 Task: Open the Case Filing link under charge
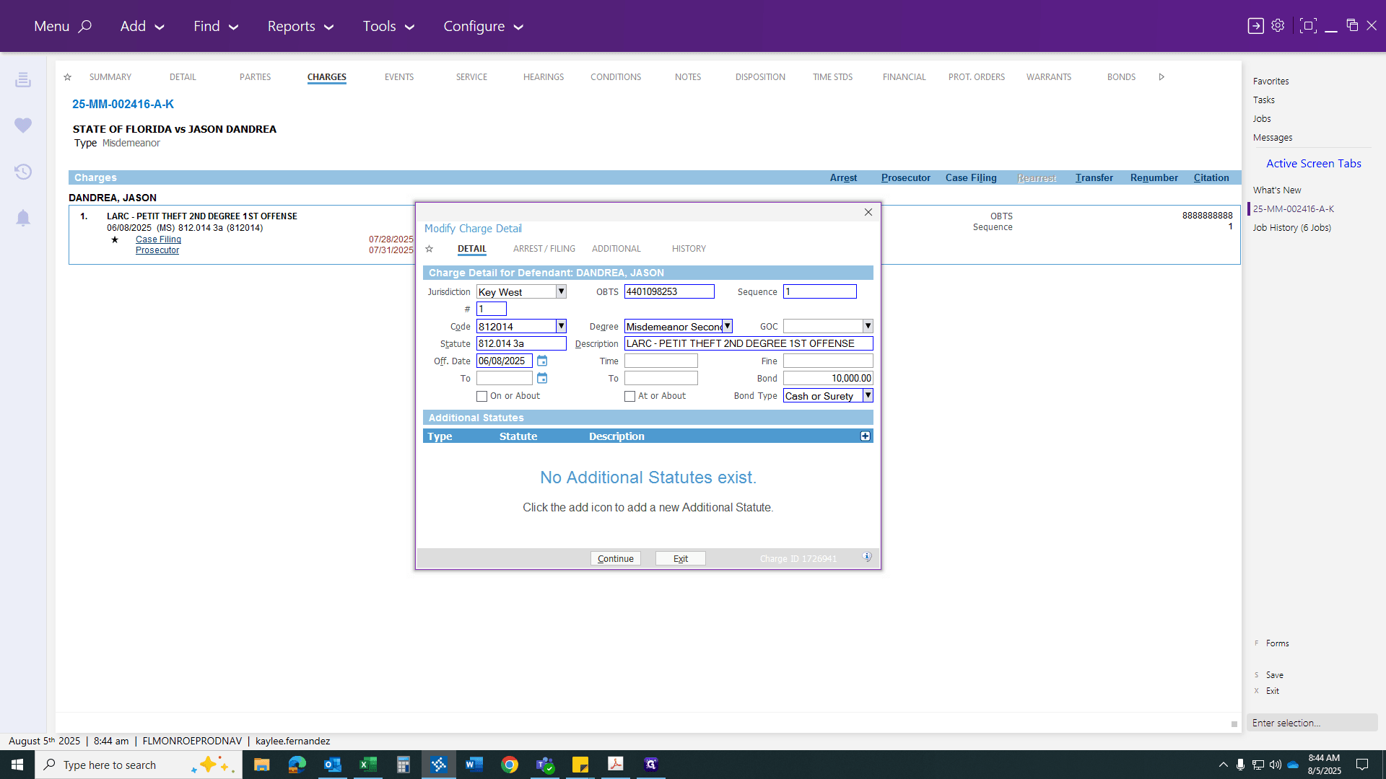[x=158, y=239]
